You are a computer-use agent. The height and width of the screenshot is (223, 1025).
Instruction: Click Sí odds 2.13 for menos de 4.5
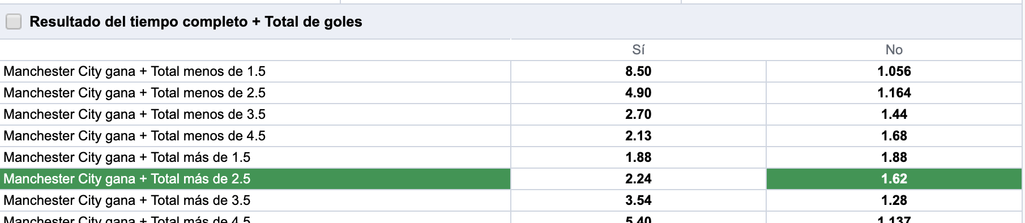pos(638,136)
